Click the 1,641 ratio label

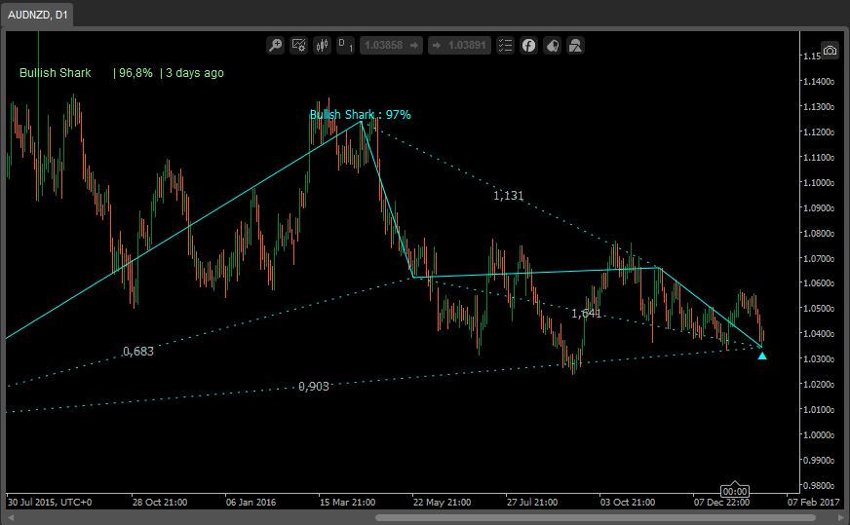(x=586, y=314)
